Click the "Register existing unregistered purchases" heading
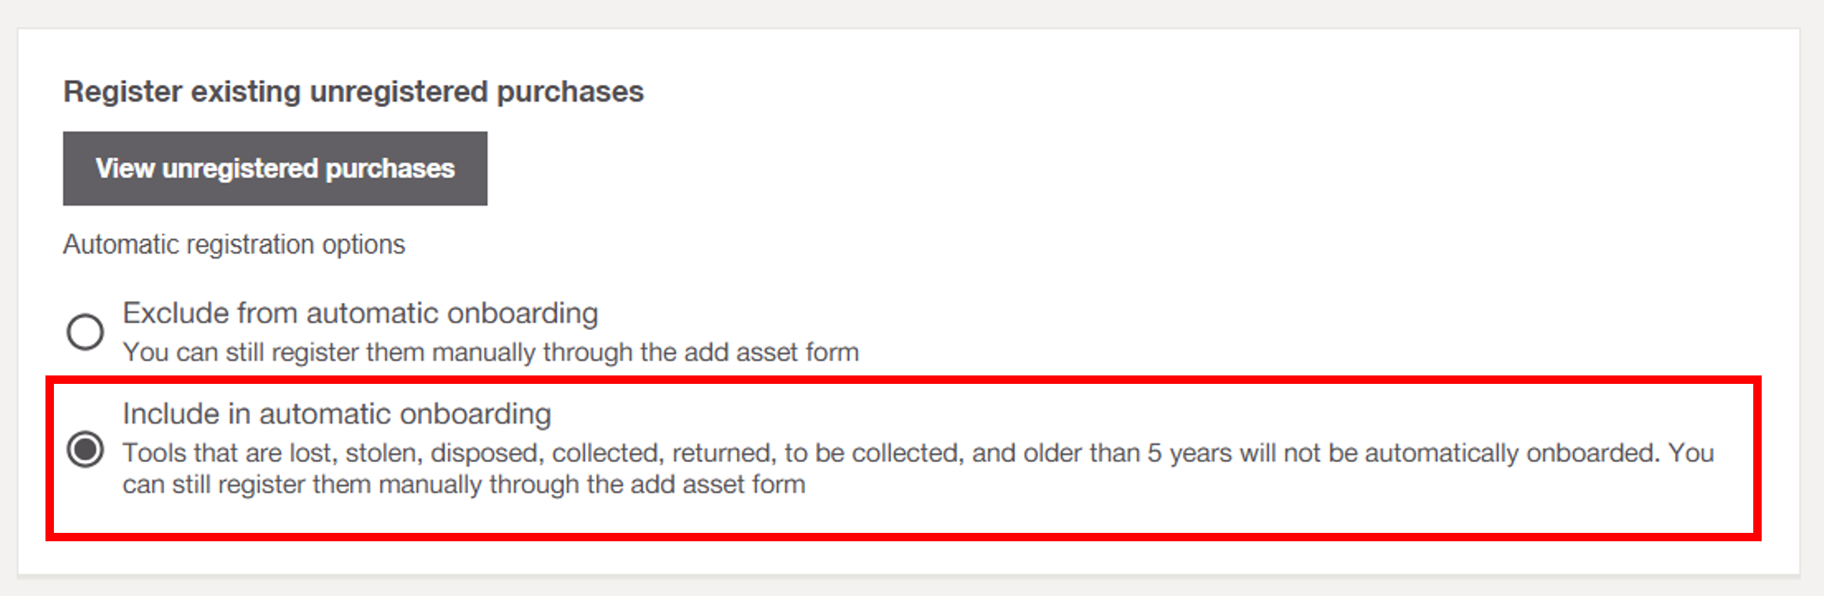The image size is (1824, 596). coord(353,92)
